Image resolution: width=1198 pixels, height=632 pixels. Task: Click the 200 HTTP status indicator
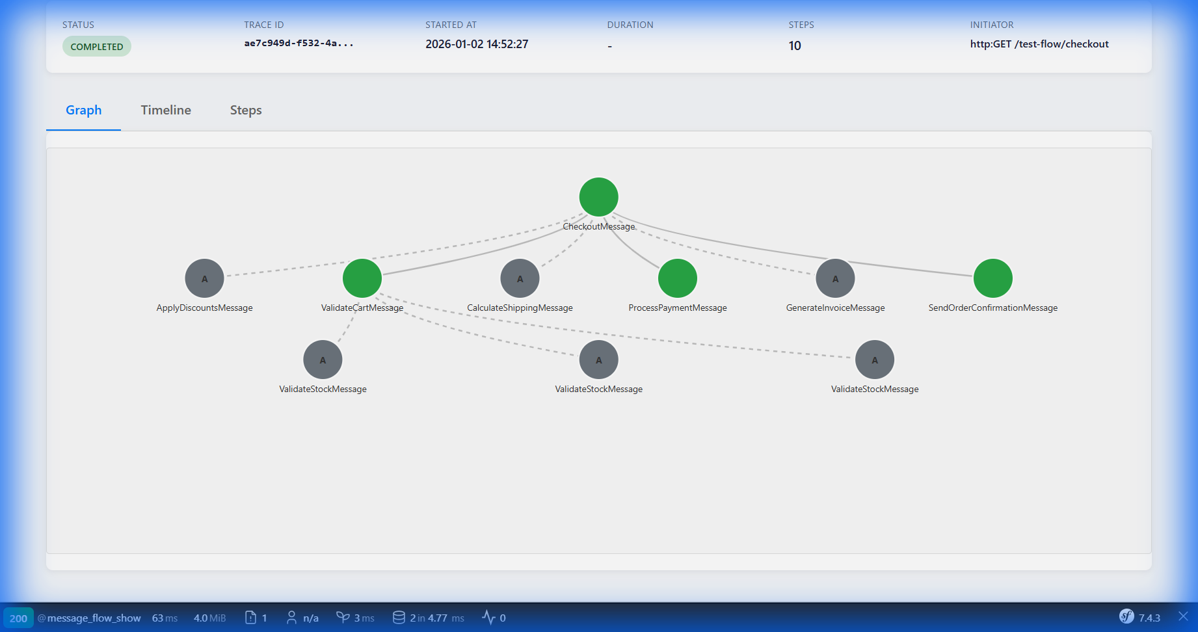pos(19,618)
